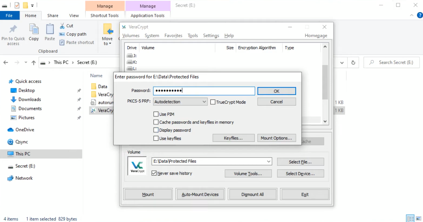The height and width of the screenshot is (222, 423).
Task: Open the Shortcut Tools tab
Action: (105, 16)
